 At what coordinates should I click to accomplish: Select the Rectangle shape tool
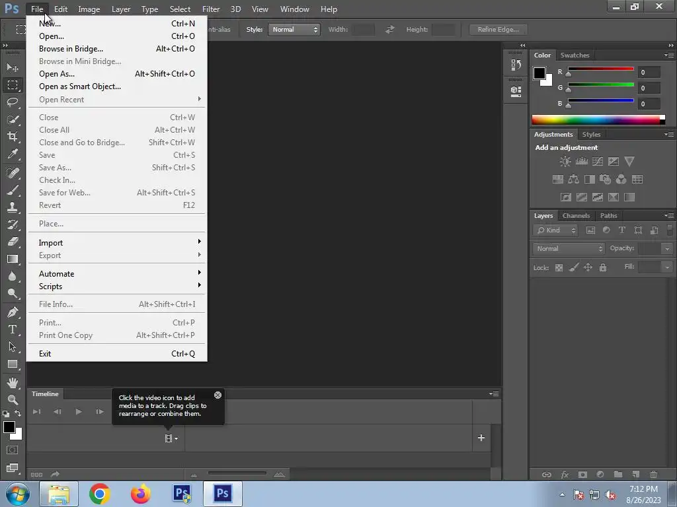pyautogui.click(x=13, y=364)
